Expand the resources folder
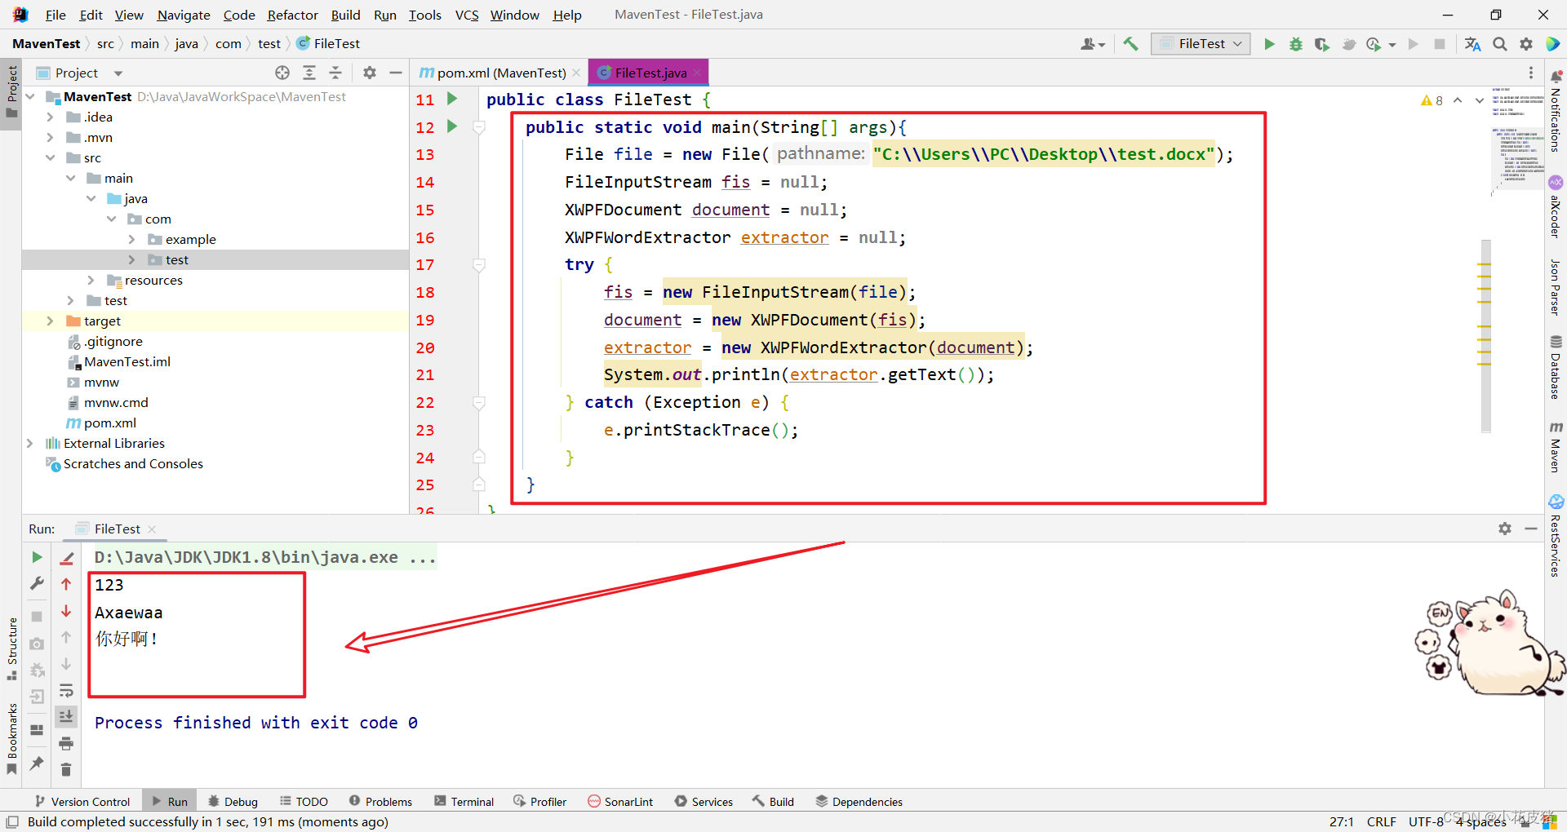This screenshot has width=1567, height=832. tap(91, 280)
